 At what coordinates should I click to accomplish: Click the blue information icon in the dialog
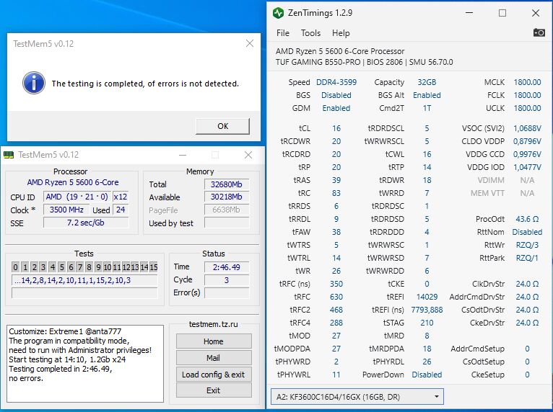tap(34, 83)
